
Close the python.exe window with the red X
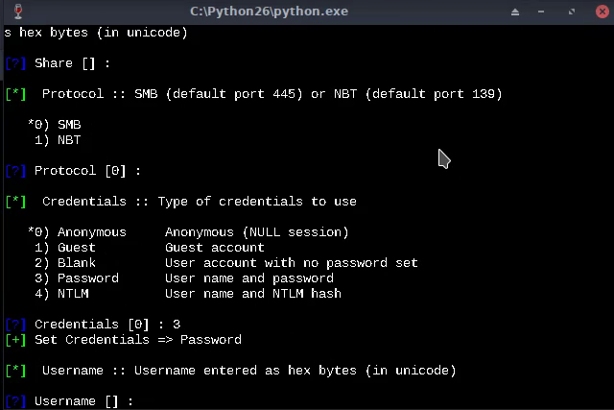[x=602, y=12]
